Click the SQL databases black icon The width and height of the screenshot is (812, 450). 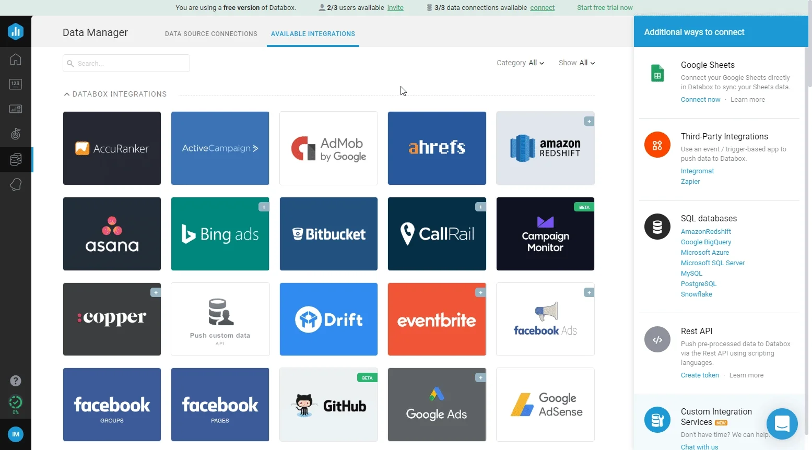[x=657, y=227]
